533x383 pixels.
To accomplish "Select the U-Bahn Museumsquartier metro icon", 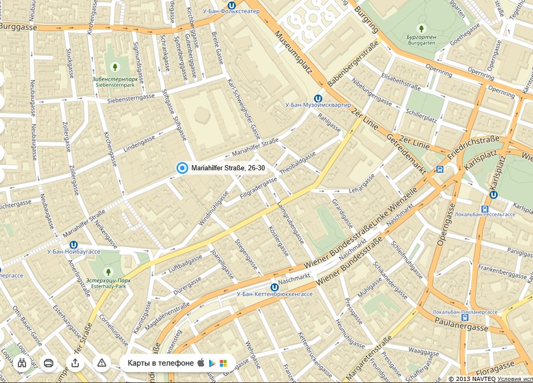I will 318,98.
